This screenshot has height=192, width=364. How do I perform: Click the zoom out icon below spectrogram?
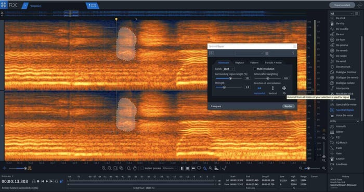tap(110, 168)
